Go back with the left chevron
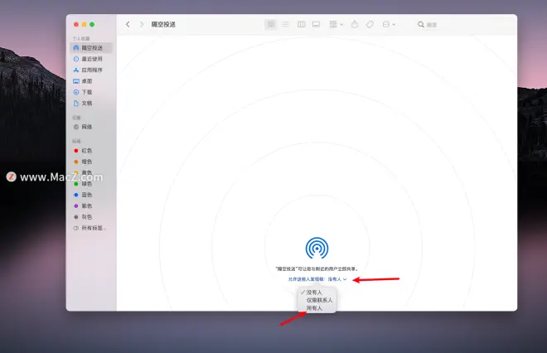The image size is (547, 353). tap(128, 24)
